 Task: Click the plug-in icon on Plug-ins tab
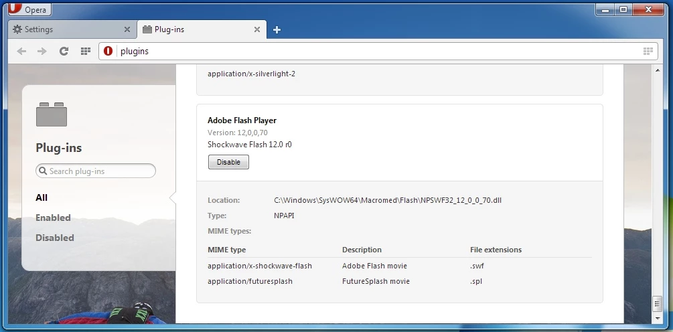[147, 29]
